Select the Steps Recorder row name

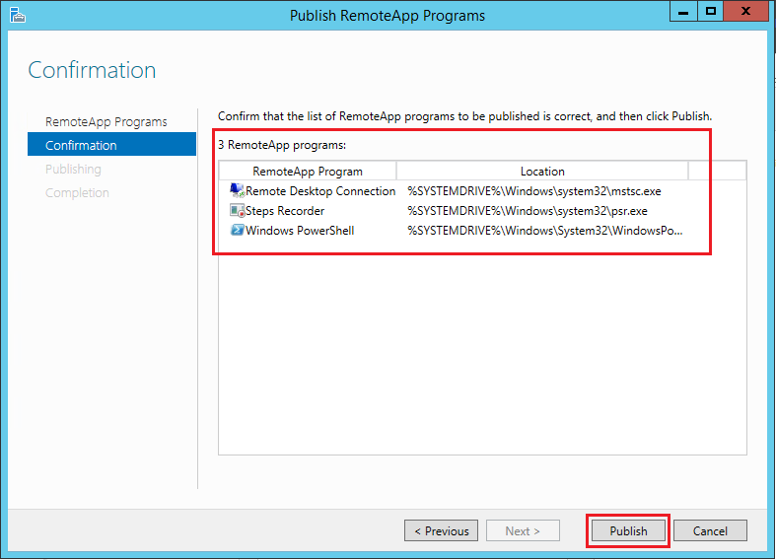285,211
